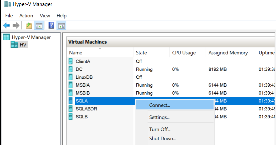
Task: Click the HV server icon in tree
Action: [x=14, y=45]
